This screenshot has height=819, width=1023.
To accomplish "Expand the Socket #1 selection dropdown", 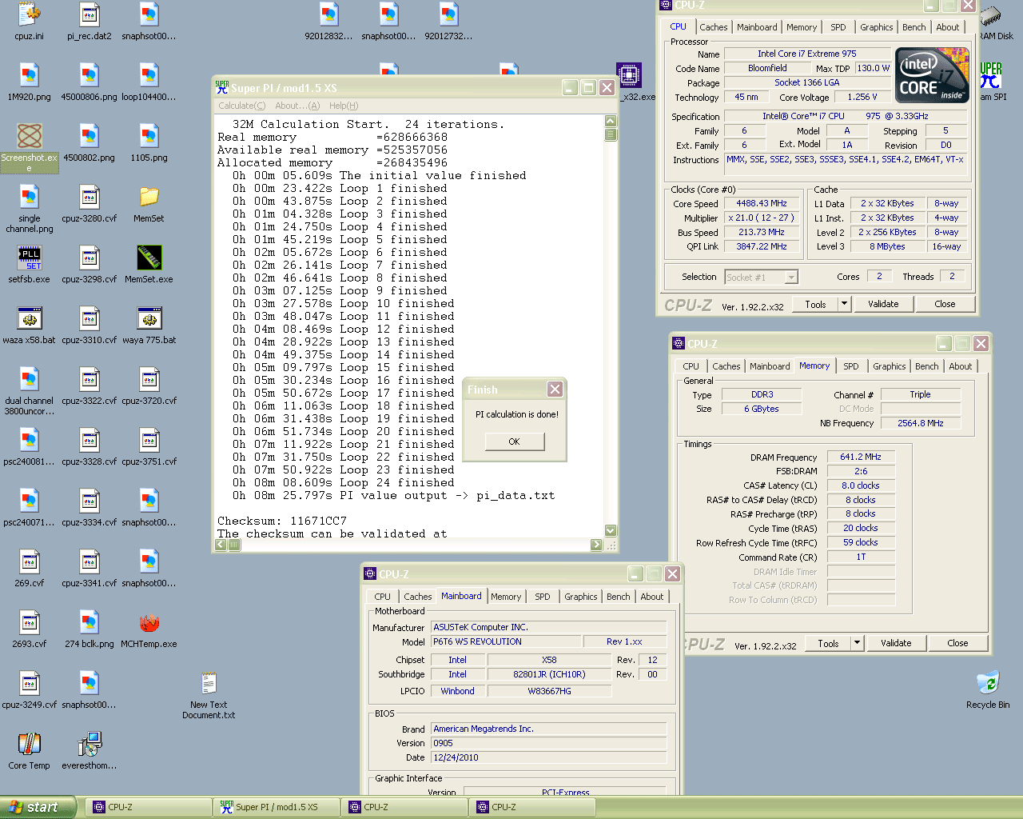I will pyautogui.click(x=791, y=278).
